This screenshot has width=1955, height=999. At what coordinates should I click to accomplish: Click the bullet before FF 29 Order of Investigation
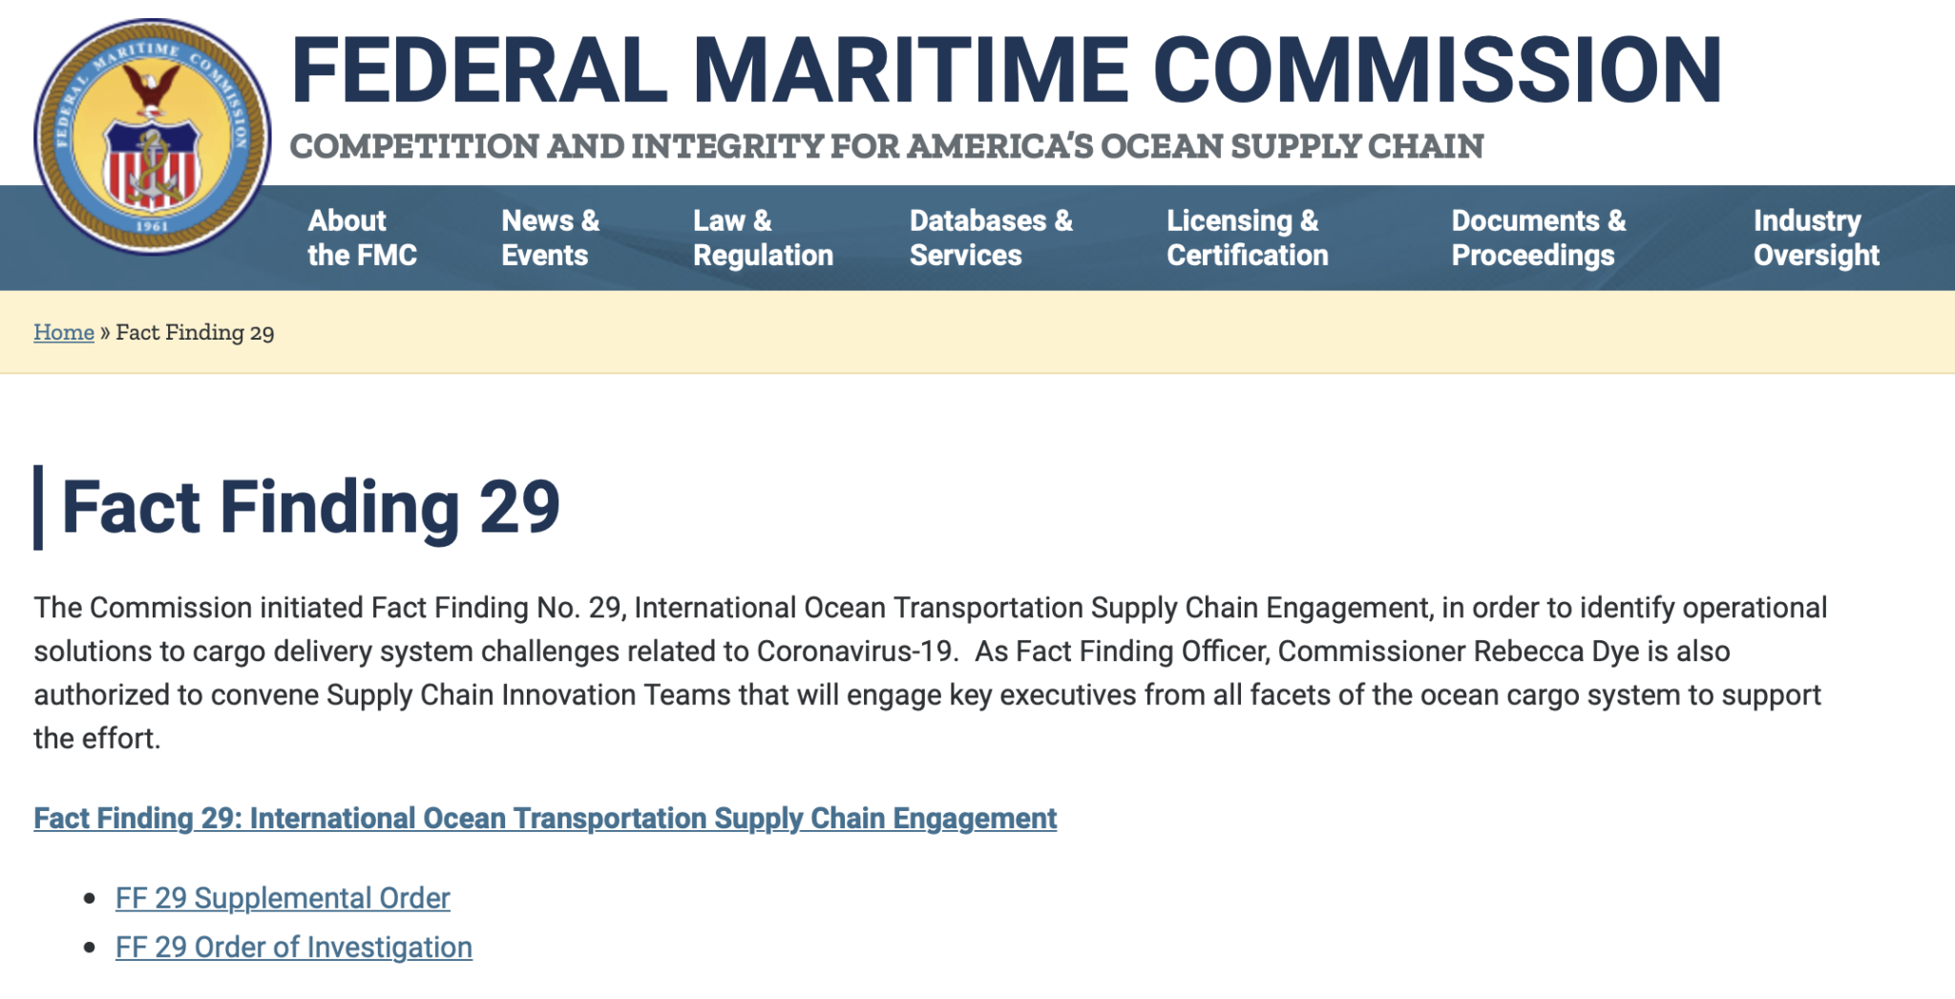[x=90, y=947]
